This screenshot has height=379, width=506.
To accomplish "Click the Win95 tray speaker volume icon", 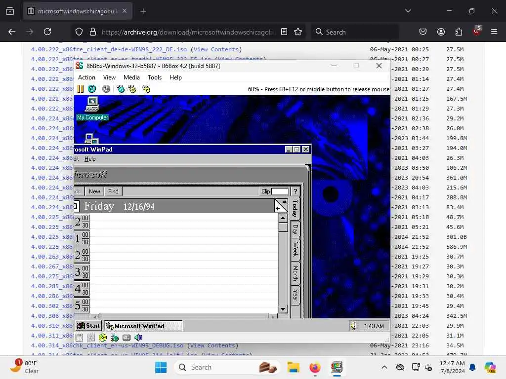I will pos(355,326).
